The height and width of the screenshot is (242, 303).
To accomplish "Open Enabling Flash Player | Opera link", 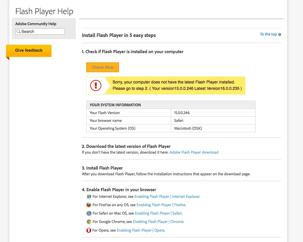I will tap(140, 230).
